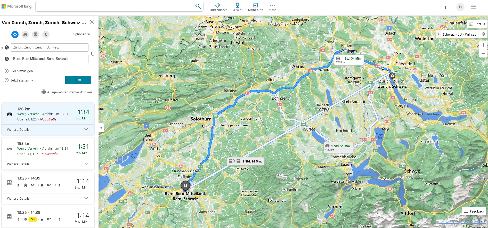
Task: Expand Weitere Details for 155 km route
Action: (48, 164)
